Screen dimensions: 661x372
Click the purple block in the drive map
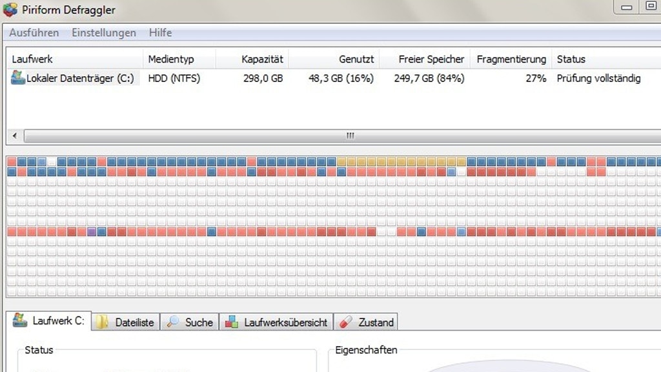(92, 232)
